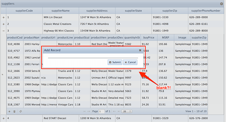The image size is (226, 122).
Task: Close the Add Record dialog with X
Action: (140, 50)
